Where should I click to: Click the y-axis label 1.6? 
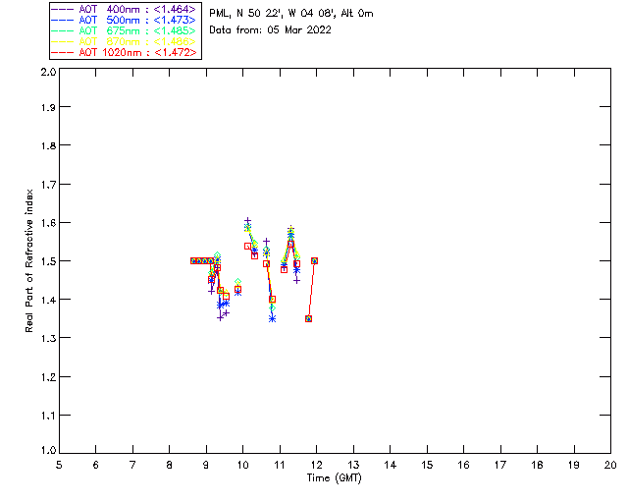[48, 223]
